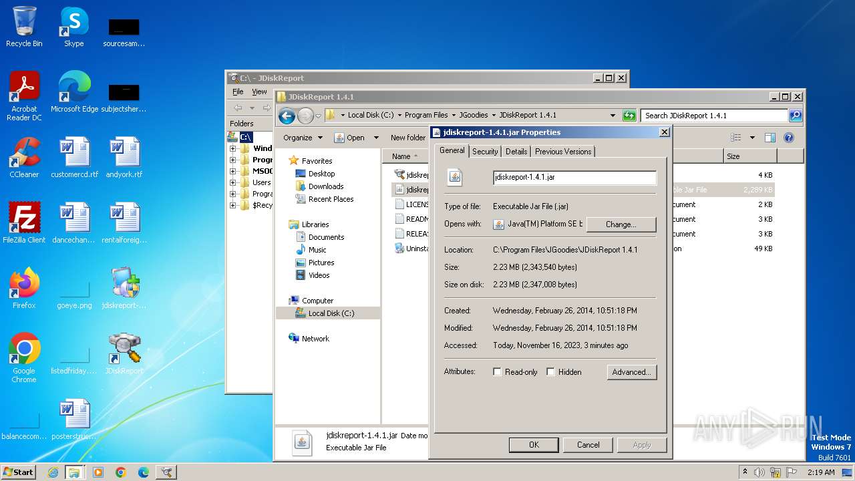Viewport: 855px width, 481px height.
Task: Open Skype desktop shortcut
Action: tap(73, 27)
